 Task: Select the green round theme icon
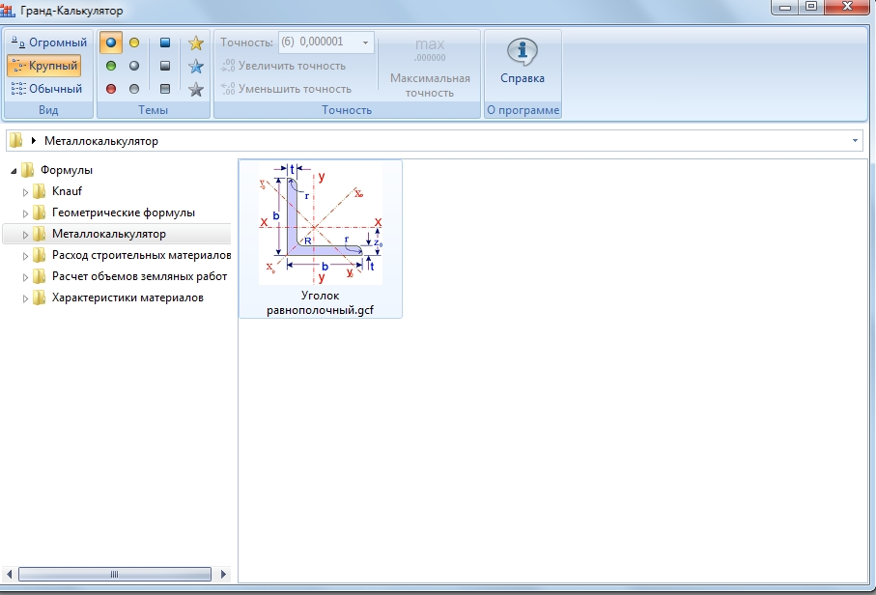point(111,67)
